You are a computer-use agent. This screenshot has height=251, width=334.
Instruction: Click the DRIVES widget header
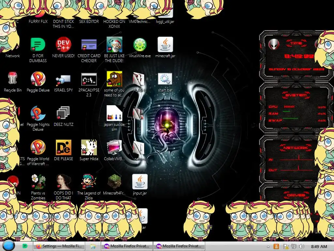click(x=296, y=195)
